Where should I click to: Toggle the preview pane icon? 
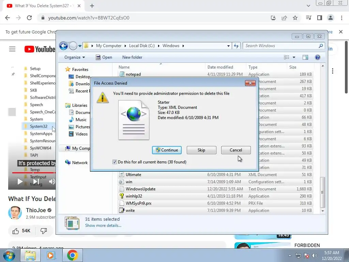305,57
